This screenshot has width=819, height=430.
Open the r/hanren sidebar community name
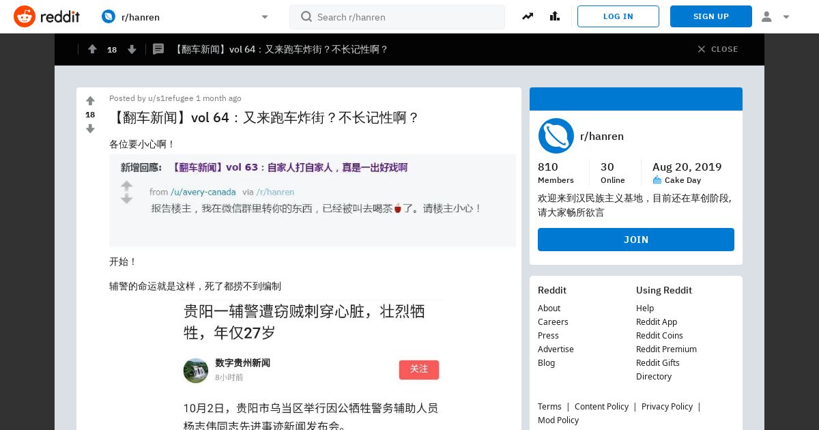(x=602, y=136)
